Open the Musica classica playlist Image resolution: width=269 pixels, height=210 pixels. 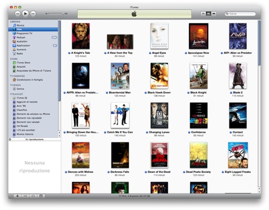tap(25, 134)
